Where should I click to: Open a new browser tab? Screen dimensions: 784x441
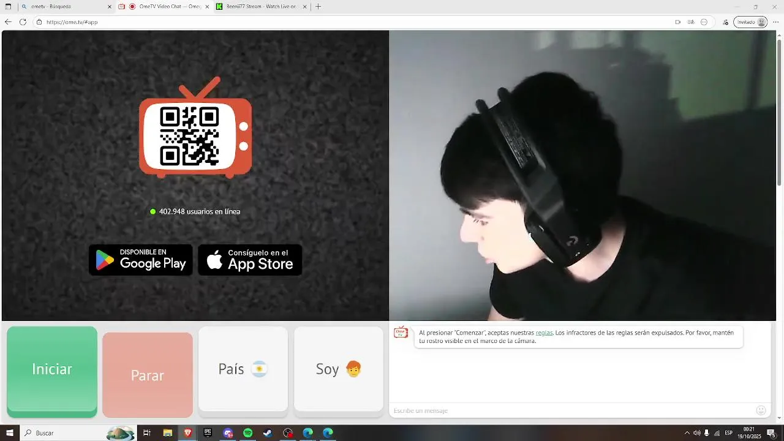tap(318, 7)
